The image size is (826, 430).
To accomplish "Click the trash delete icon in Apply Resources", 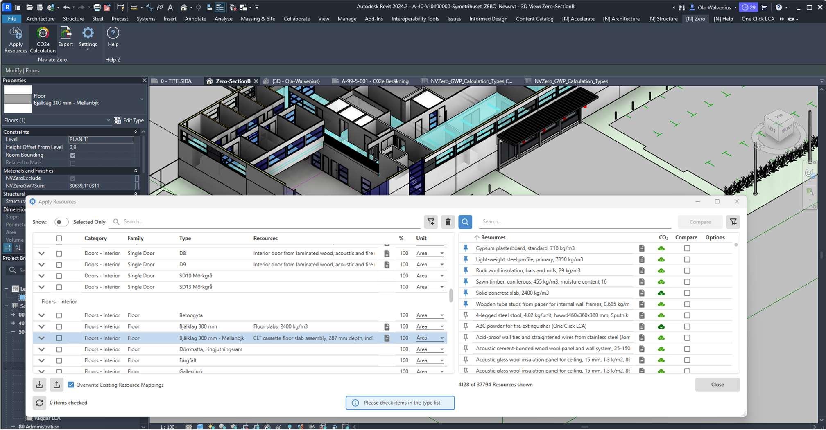I will click(448, 222).
